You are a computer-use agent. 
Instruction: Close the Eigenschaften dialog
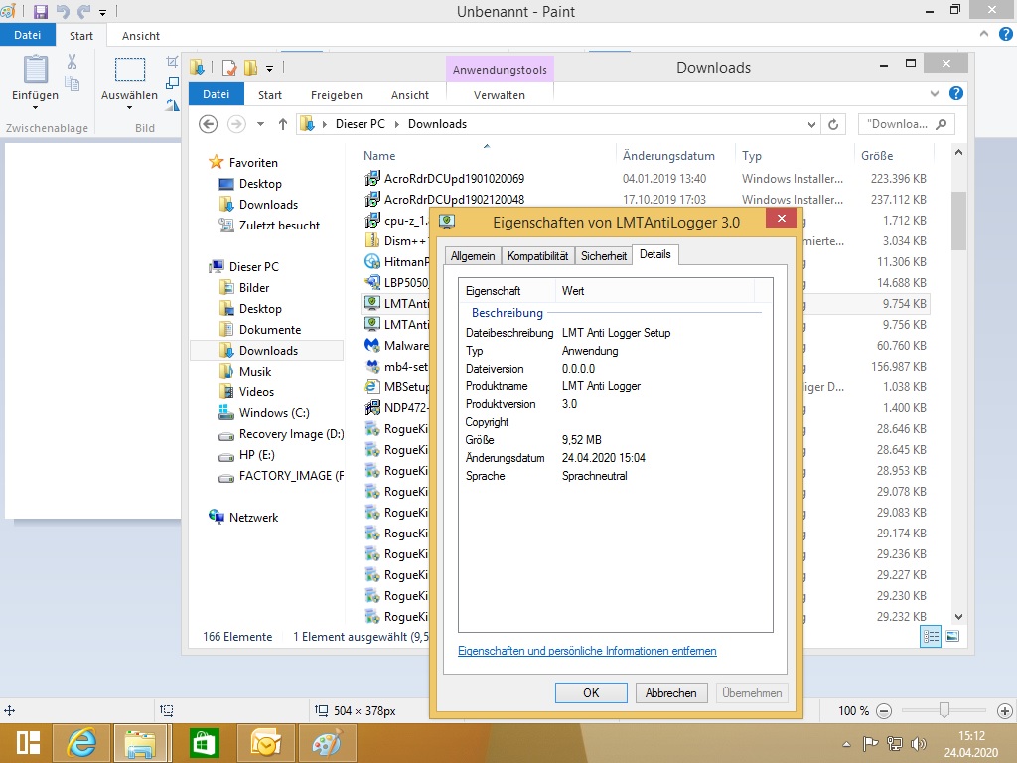click(781, 218)
